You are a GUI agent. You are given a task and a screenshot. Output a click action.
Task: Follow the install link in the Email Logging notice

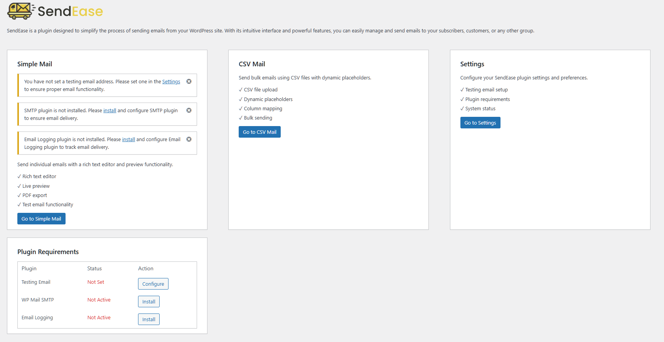coord(128,140)
